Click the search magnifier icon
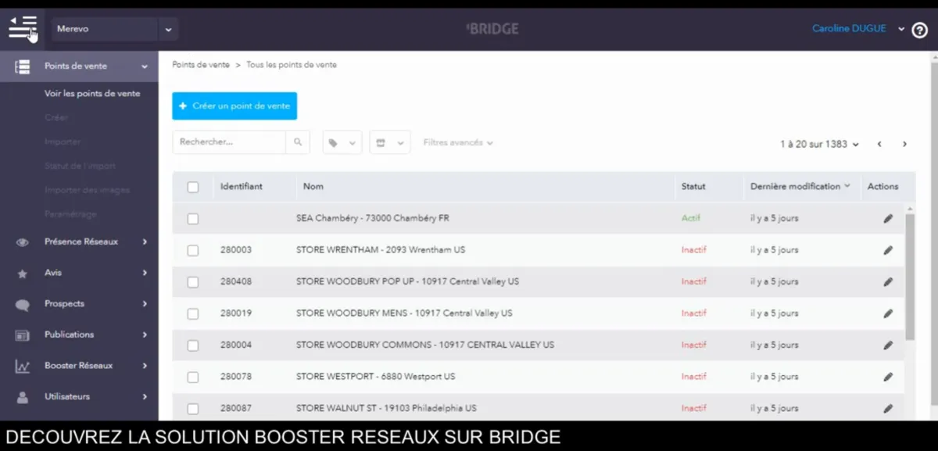Viewport: 938px width, 451px height. [298, 142]
